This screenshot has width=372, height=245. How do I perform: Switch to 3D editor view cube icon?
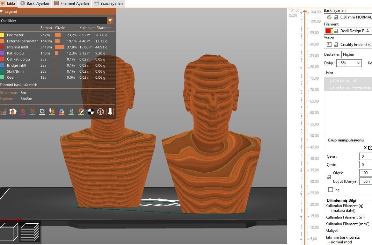coord(9,232)
